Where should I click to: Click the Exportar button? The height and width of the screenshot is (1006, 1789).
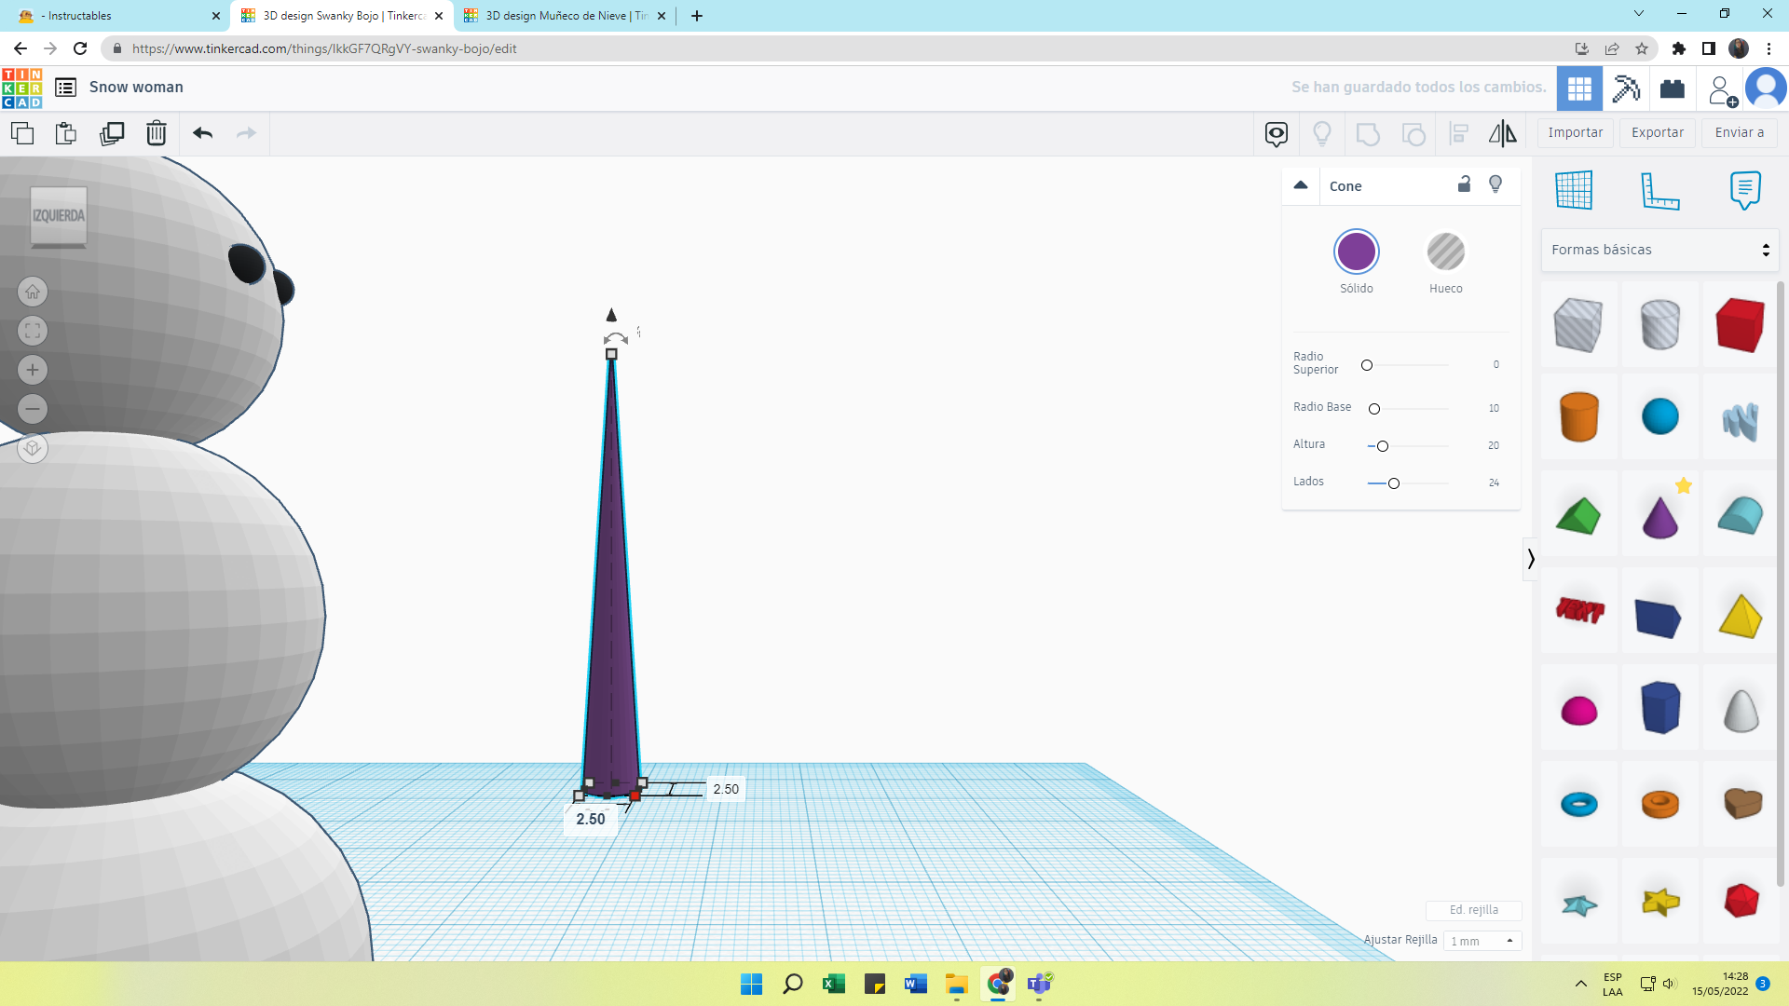(1657, 133)
